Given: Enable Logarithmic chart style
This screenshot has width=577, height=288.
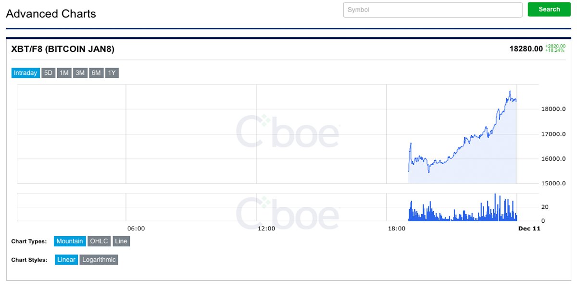Looking at the screenshot, I should tap(99, 259).
